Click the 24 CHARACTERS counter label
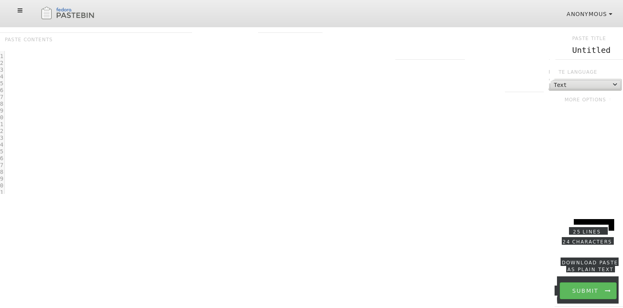This screenshot has width=623, height=308. coord(587,242)
